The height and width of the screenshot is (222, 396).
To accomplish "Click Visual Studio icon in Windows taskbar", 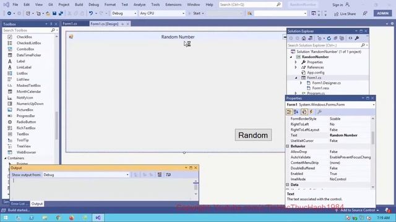I will 98,218.
